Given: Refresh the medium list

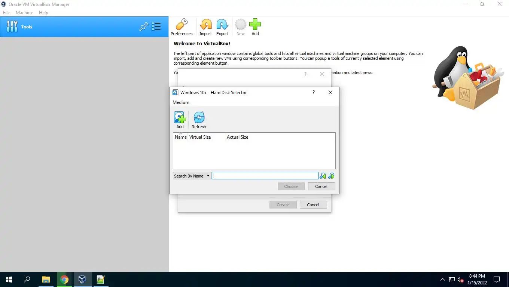Looking at the screenshot, I should coord(199,120).
